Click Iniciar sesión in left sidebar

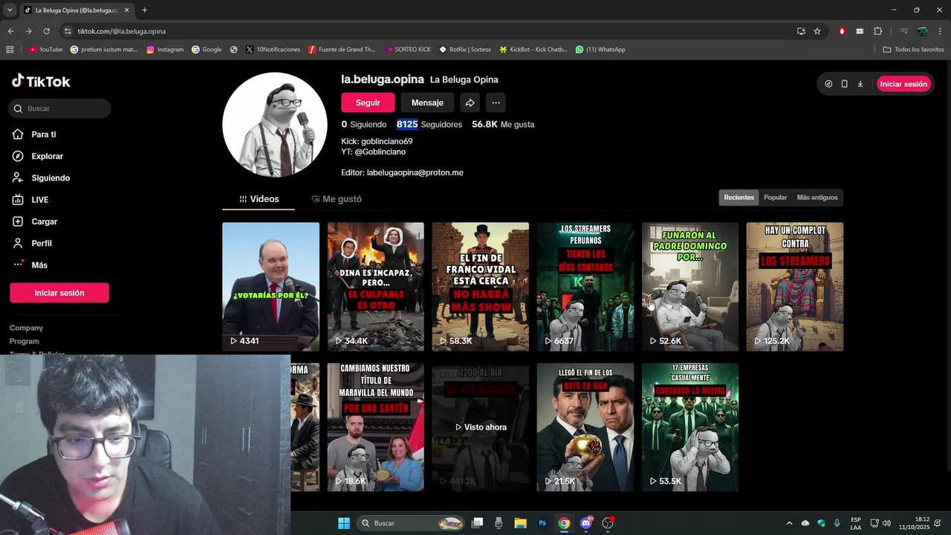click(x=59, y=293)
